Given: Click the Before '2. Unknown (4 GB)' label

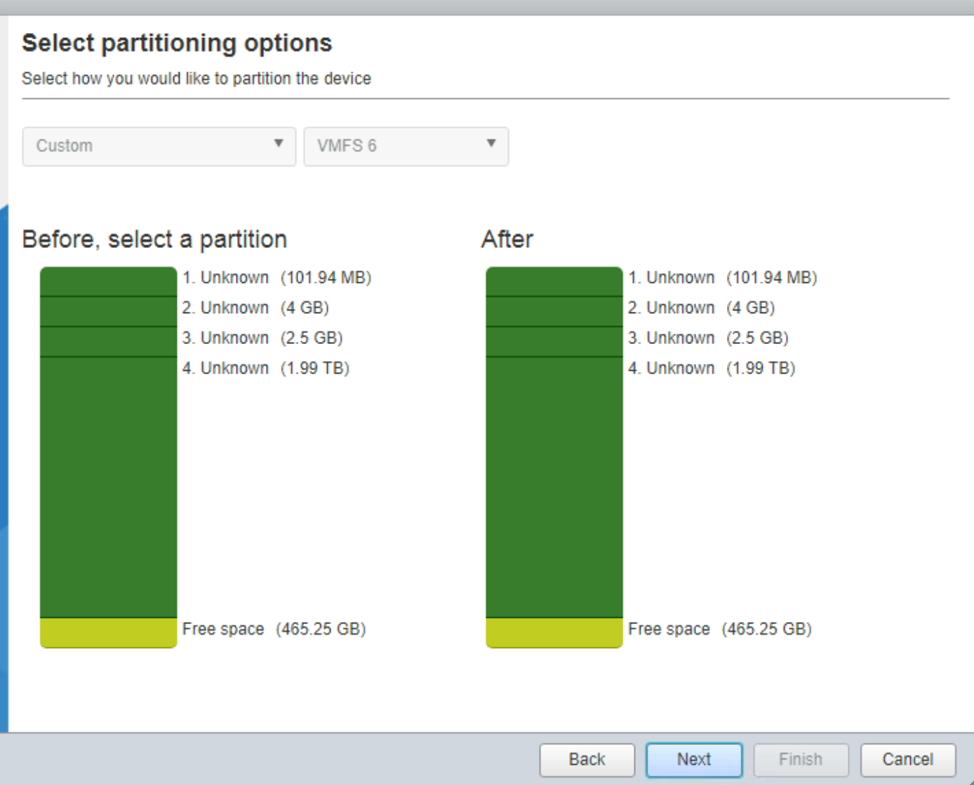Looking at the screenshot, I should point(255,308).
